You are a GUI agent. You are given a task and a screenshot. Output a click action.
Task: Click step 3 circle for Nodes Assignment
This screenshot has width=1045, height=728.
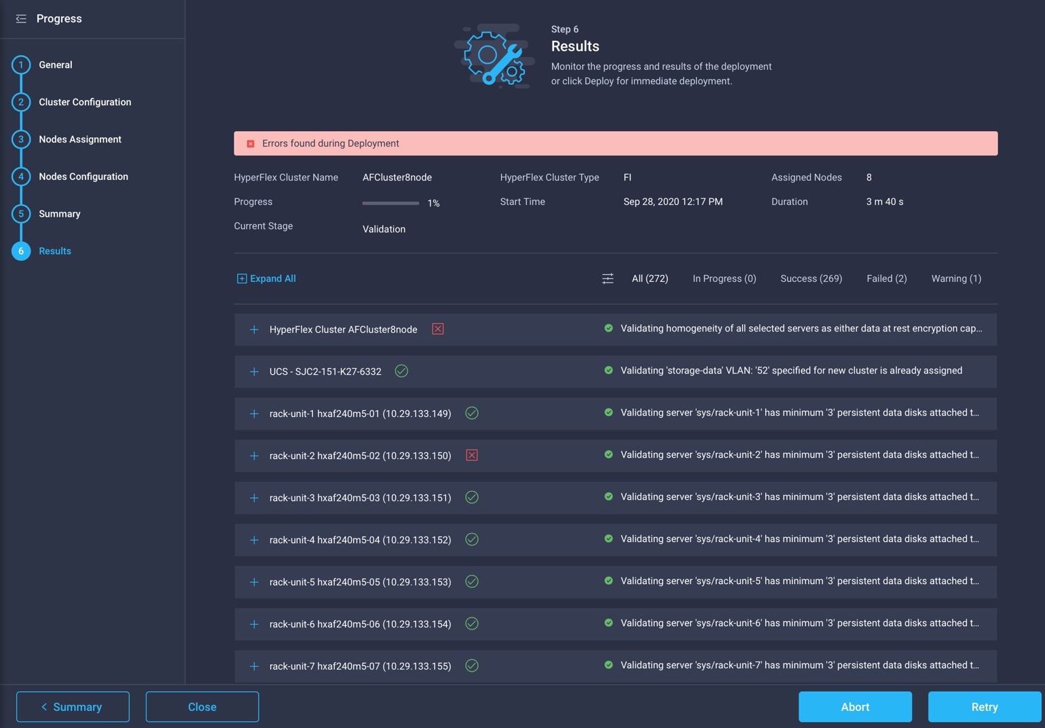click(x=21, y=139)
